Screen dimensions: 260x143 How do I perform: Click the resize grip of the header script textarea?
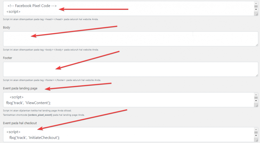[x=257, y=15]
